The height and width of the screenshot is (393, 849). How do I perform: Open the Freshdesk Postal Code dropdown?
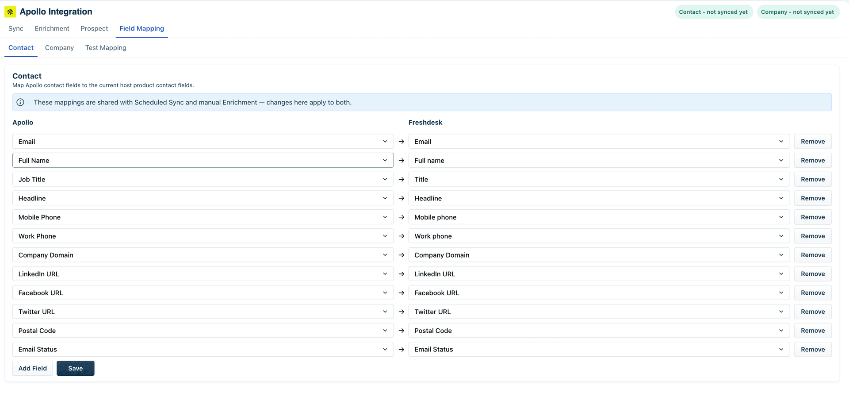(x=599, y=331)
